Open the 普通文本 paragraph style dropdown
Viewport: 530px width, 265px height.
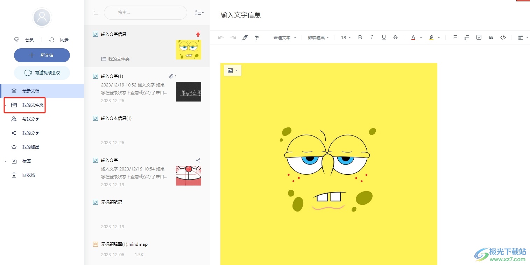click(285, 38)
